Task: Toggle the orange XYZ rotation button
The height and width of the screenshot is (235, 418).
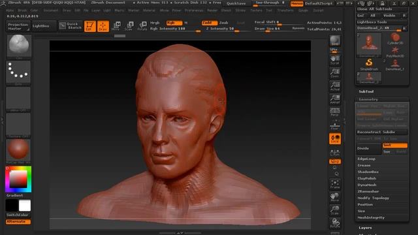Action: (335, 161)
